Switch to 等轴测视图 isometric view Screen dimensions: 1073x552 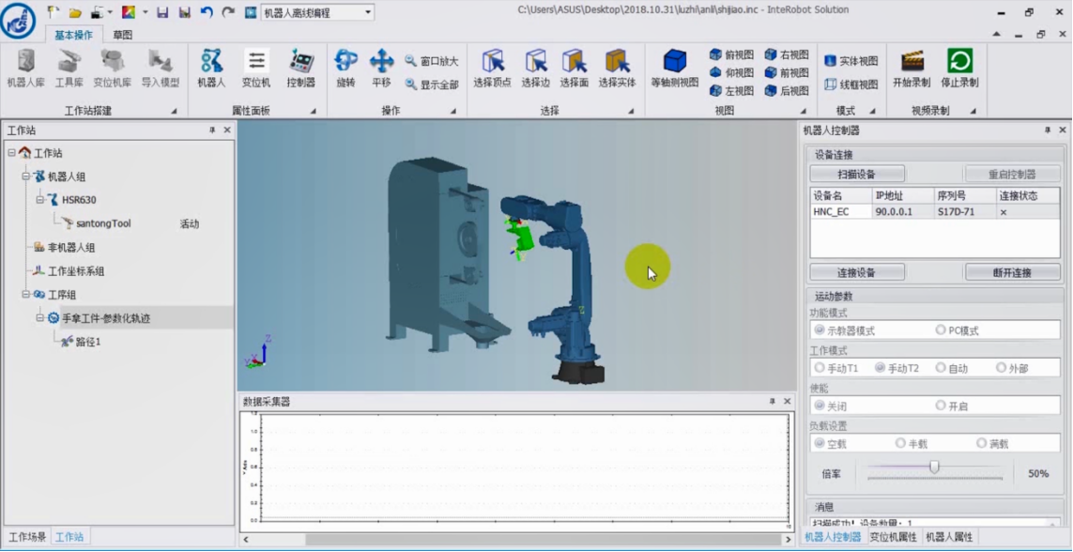coord(675,69)
